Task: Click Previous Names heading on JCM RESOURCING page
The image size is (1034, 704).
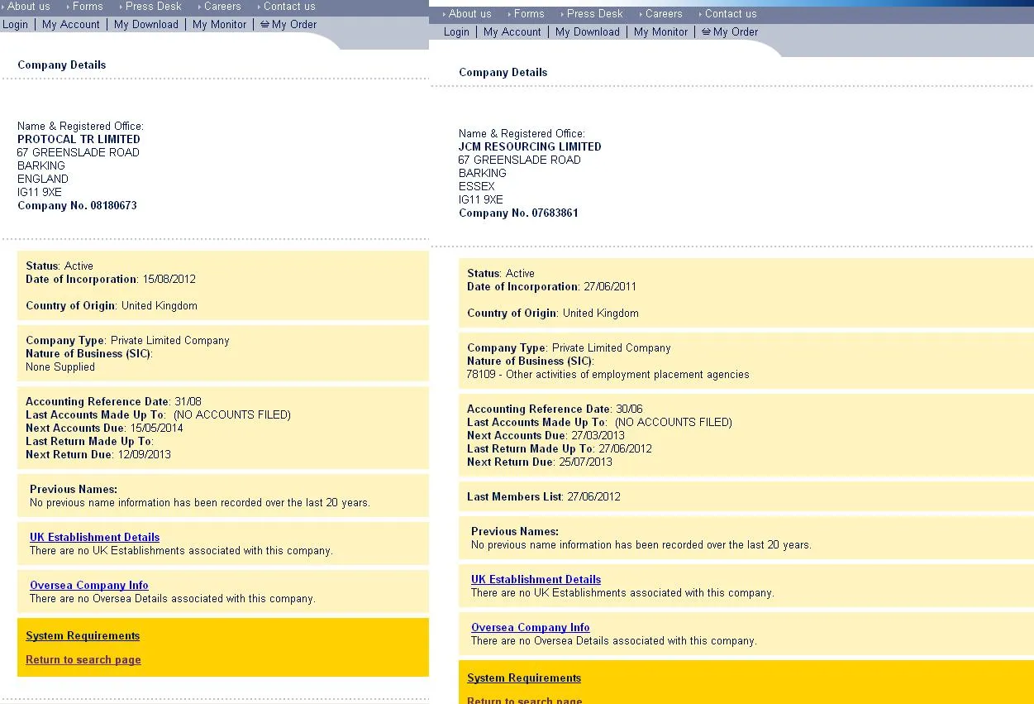Action: click(x=515, y=532)
